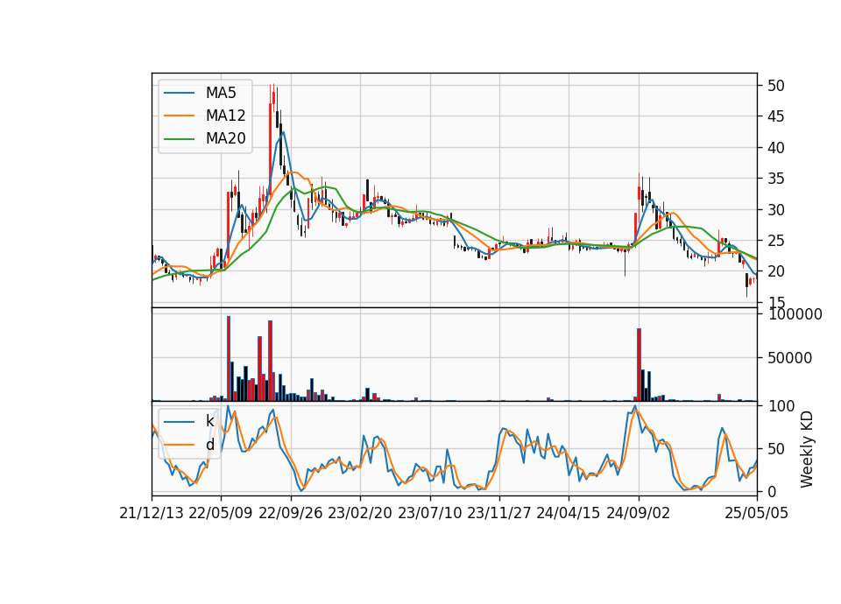Click the orange MA12 legend line sample

click(179, 116)
